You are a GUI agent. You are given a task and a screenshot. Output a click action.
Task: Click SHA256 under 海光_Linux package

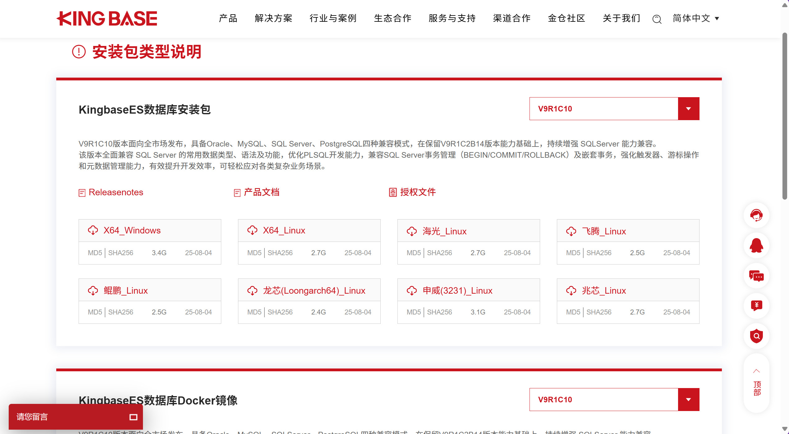pyautogui.click(x=439, y=253)
